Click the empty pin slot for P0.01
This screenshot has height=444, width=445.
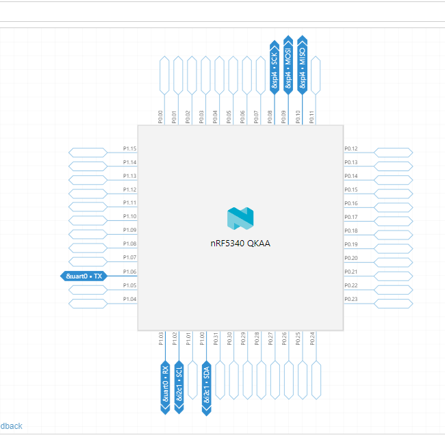click(178, 75)
